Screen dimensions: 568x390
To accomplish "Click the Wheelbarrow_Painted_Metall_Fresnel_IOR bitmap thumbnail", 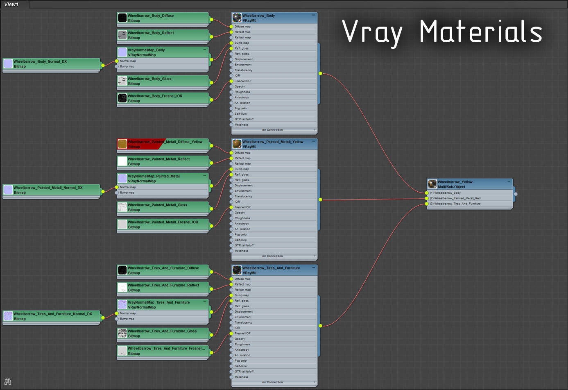I will 122,224.
